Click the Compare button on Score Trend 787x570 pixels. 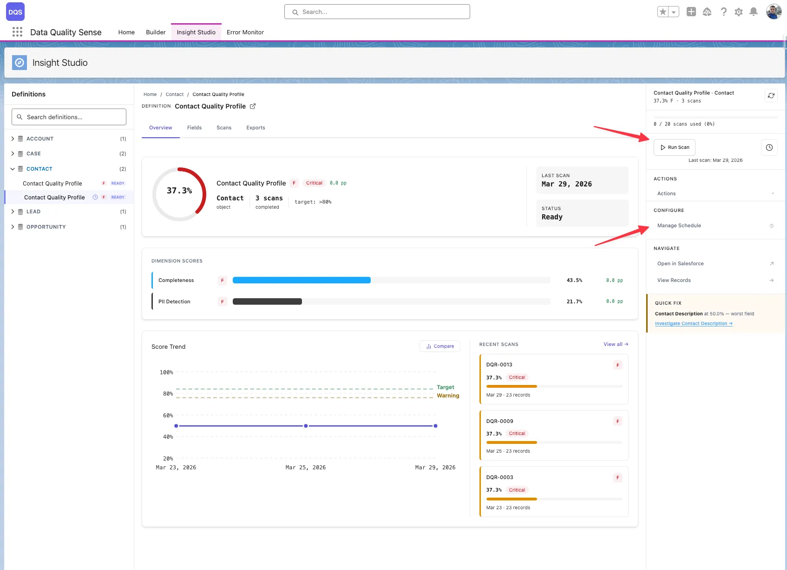click(x=439, y=346)
